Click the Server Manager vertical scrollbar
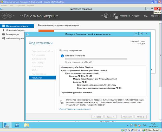 pos(160,55)
